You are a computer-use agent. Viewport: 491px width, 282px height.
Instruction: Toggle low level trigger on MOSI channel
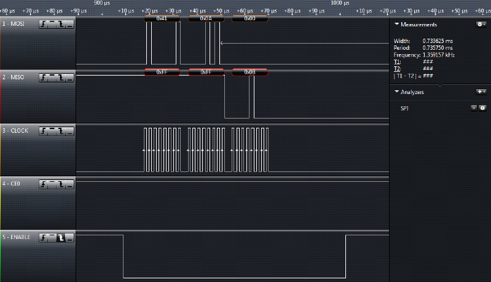[69, 23]
